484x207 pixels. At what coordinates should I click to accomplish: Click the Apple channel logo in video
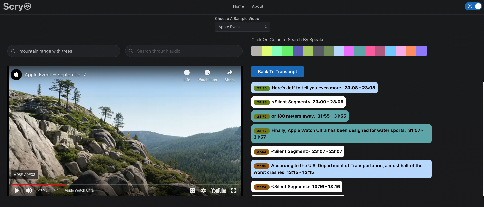tap(16, 75)
